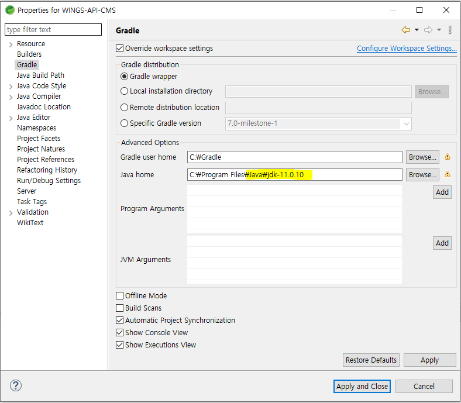Open the Project References page
This screenshot has width=461, height=403.
[x=46, y=159]
